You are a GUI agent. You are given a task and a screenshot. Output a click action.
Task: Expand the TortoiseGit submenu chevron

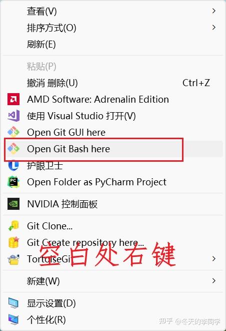(214, 259)
